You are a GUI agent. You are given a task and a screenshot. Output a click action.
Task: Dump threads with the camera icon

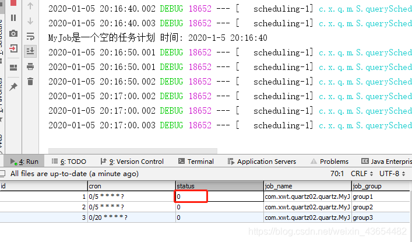click(x=13, y=33)
